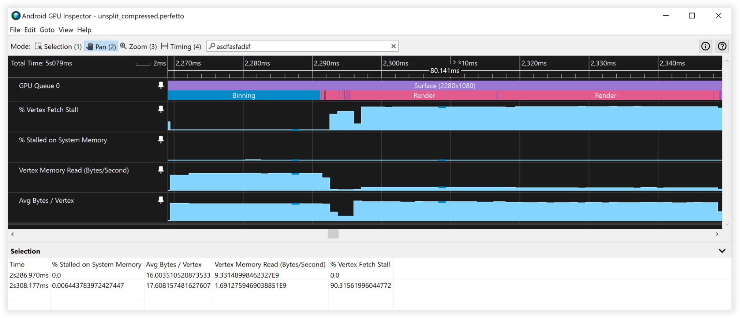Enable Timing mode tool

[181, 46]
